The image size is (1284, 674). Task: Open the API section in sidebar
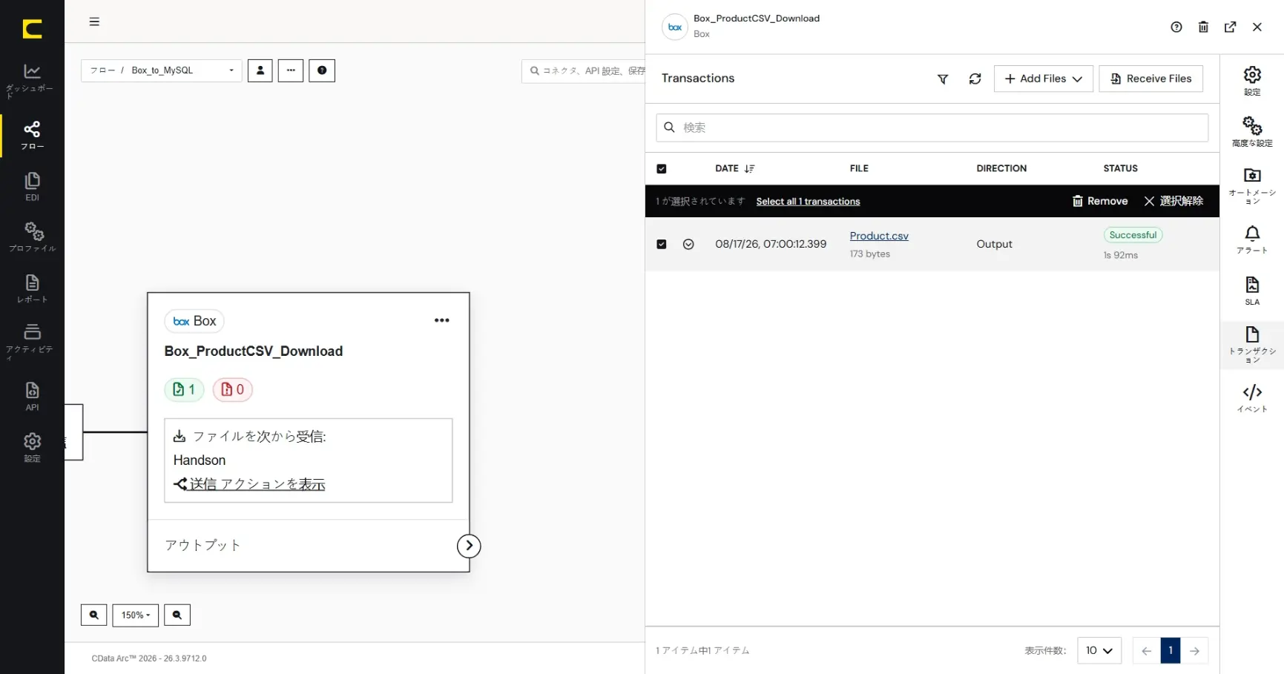coord(32,397)
